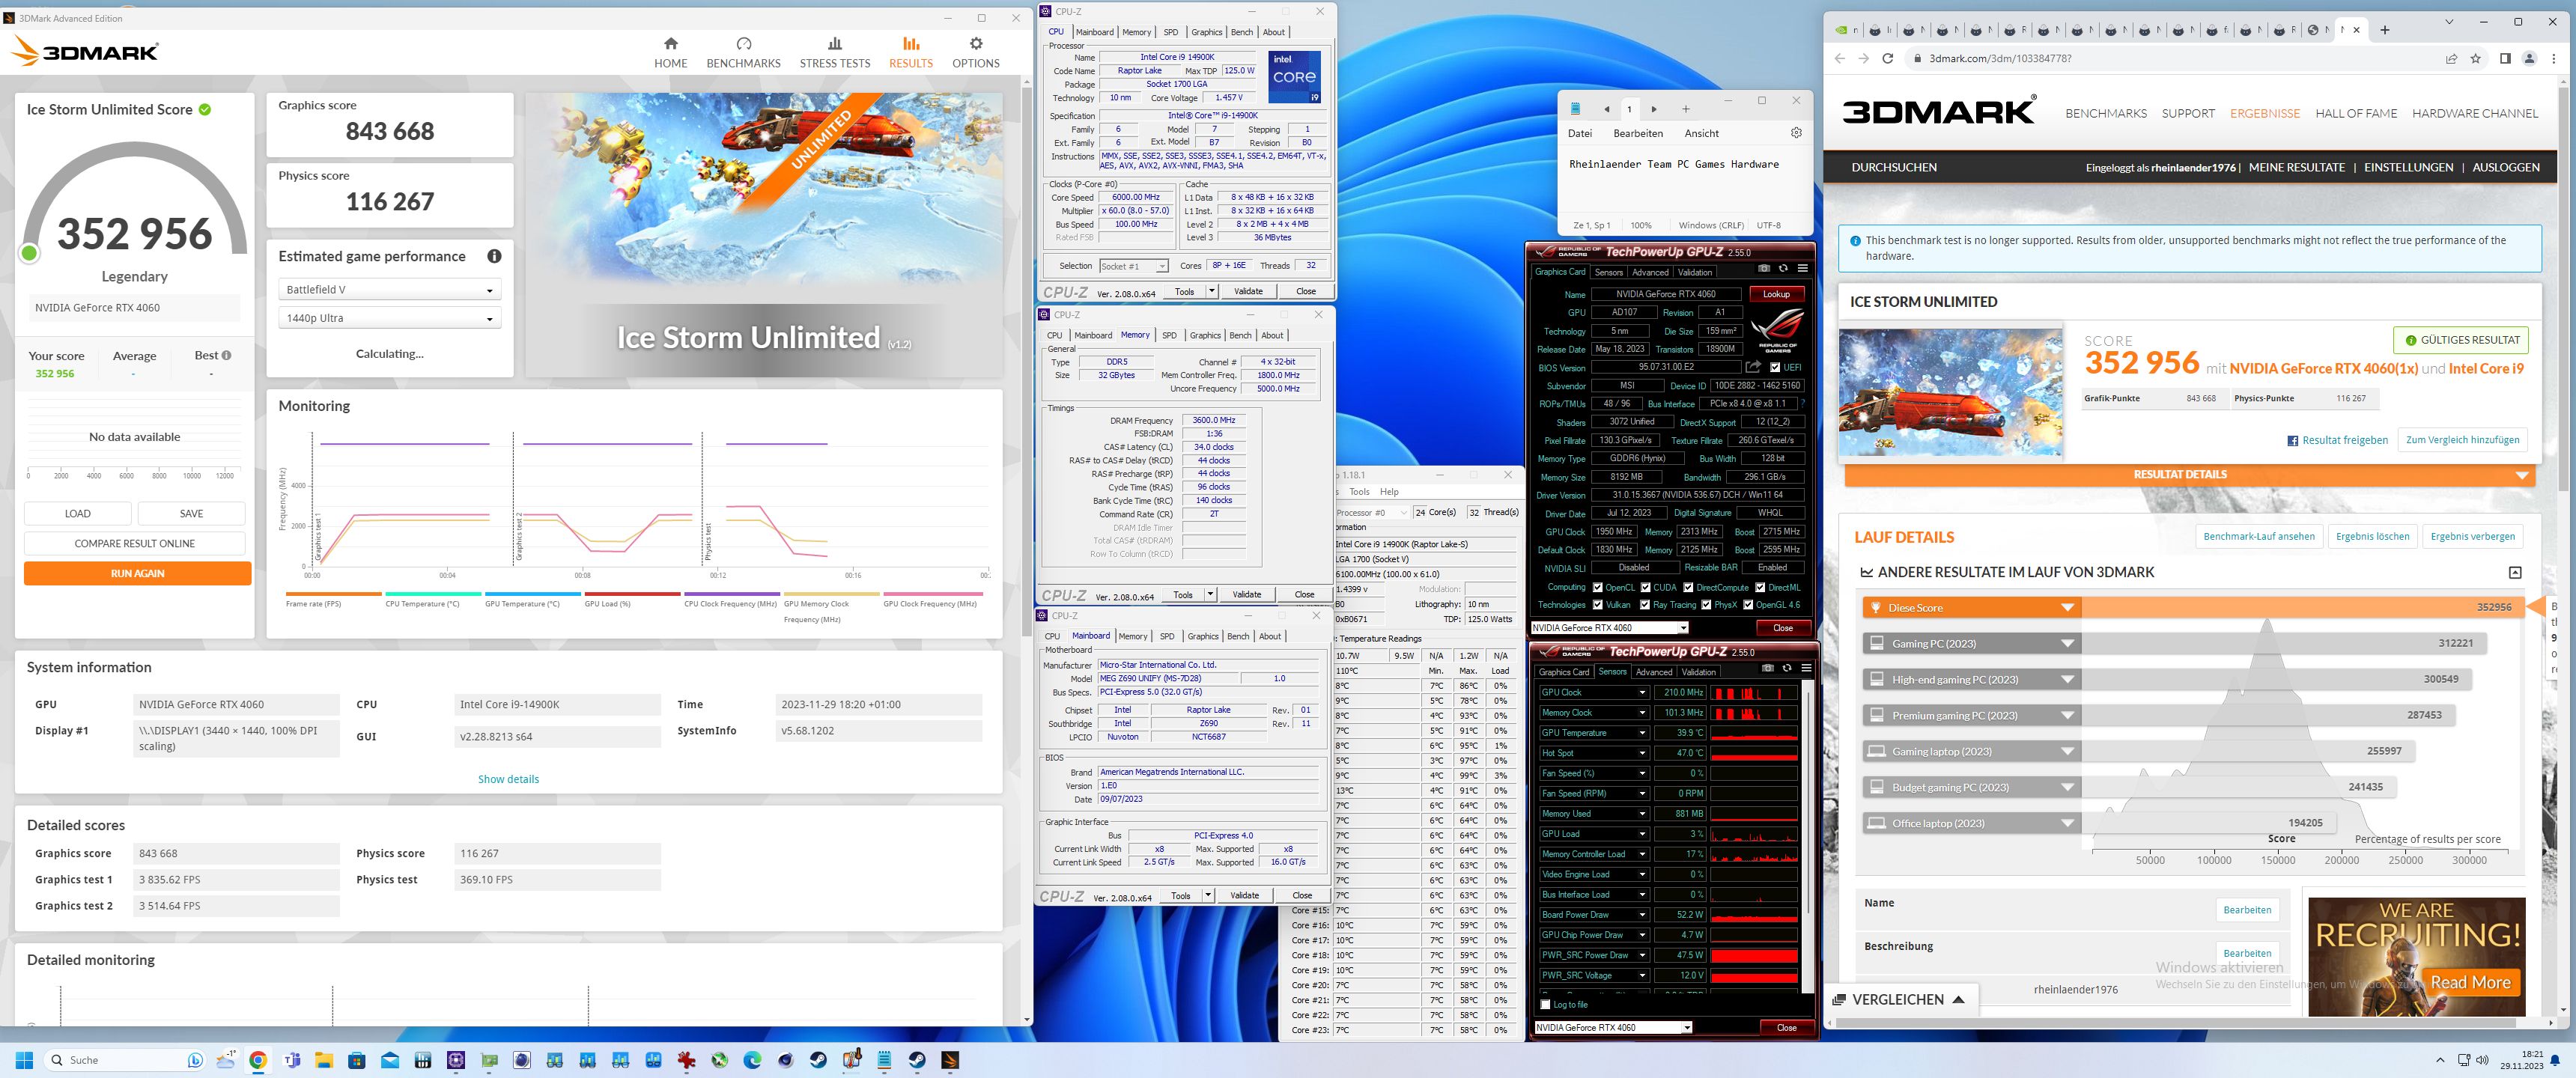Image resolution: width=2576 pixels, height=1078 pixels.
Task: Share this page from Chrome address bar
Action: tap(2451, 58)
